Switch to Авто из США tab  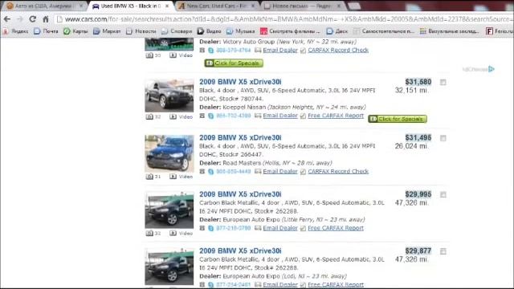tap(43, 6)
